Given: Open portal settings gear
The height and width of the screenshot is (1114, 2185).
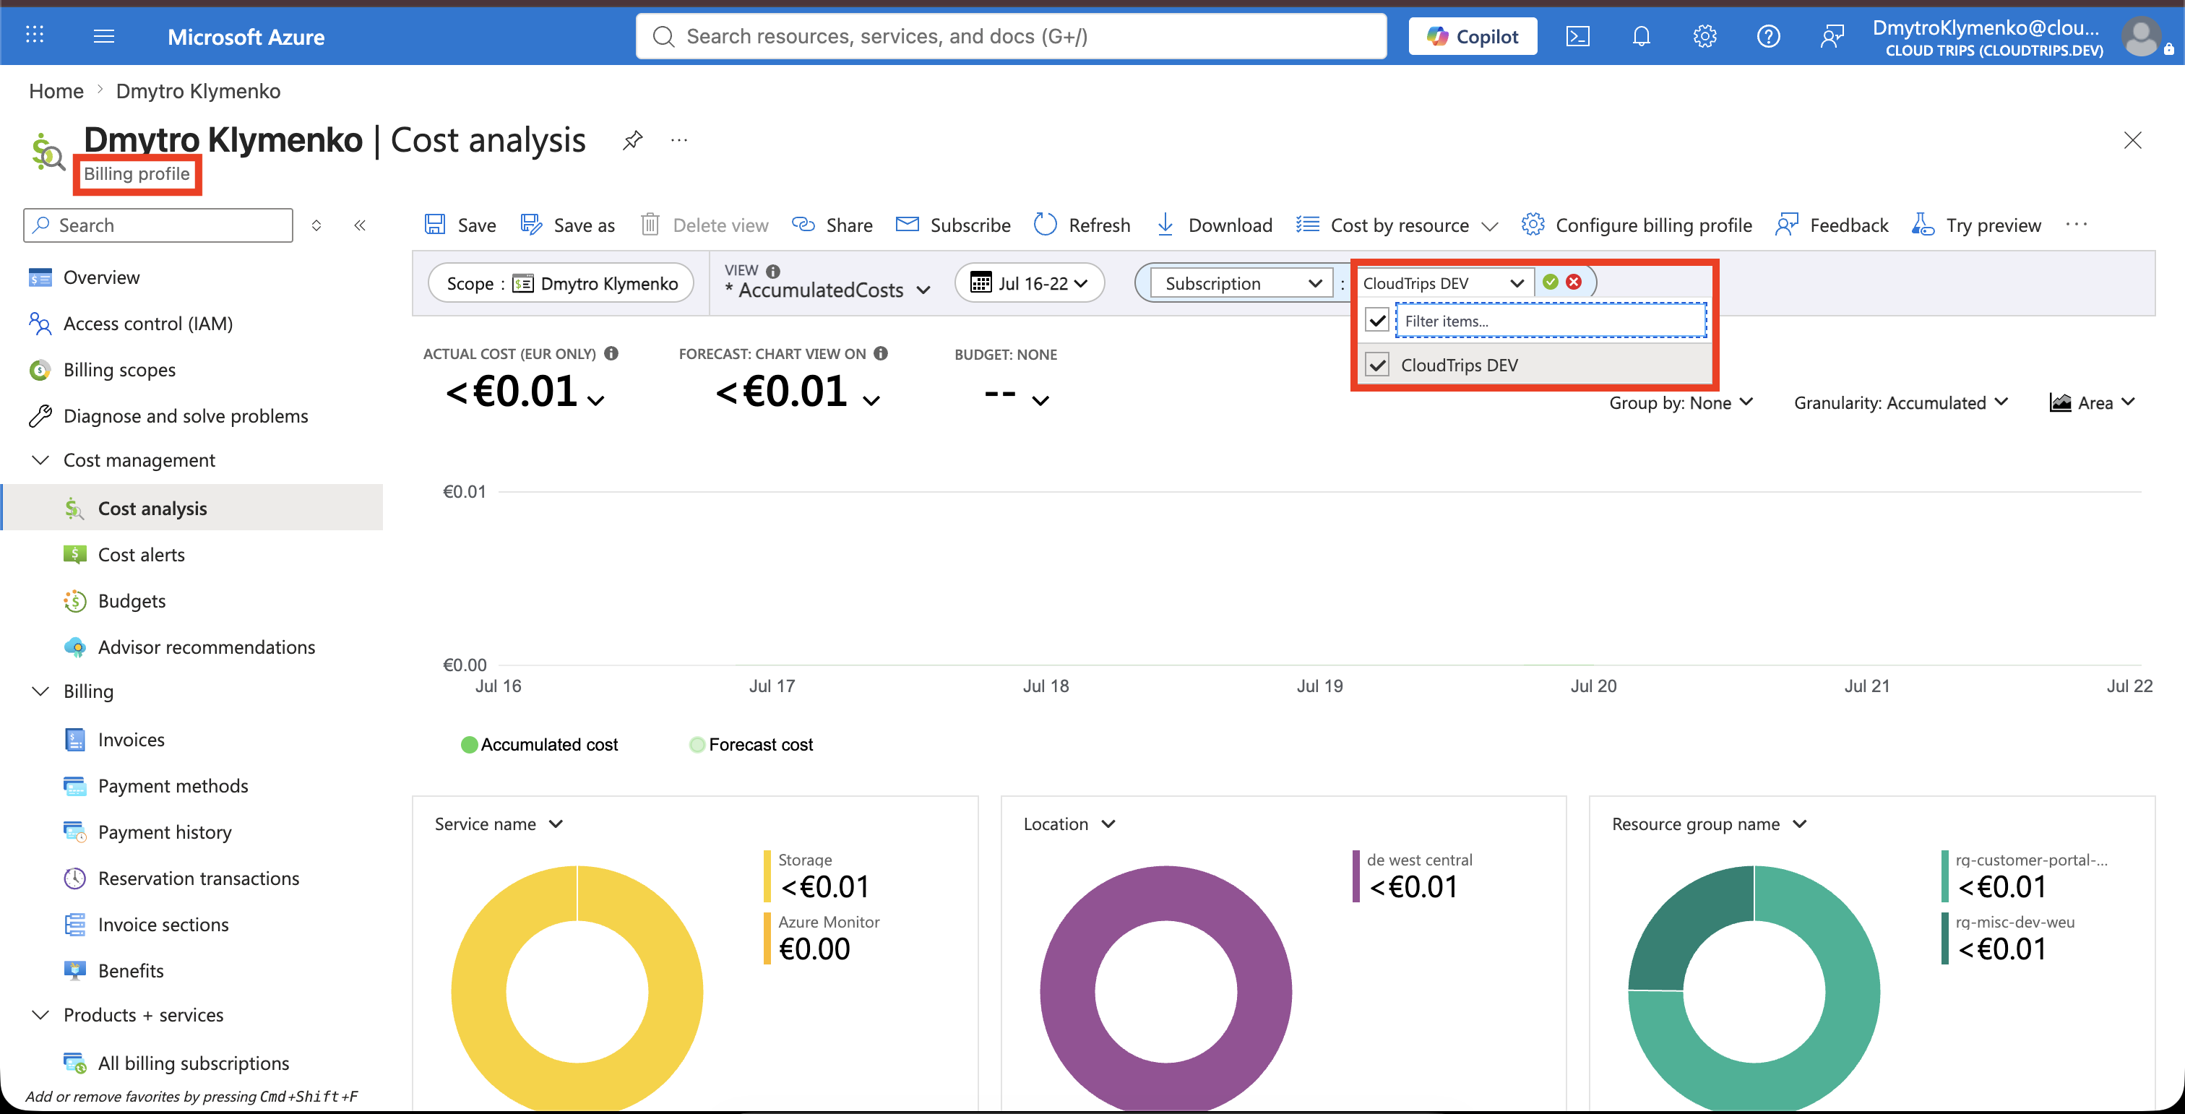Looking at the screenshot, I should tap(1705, 36).
